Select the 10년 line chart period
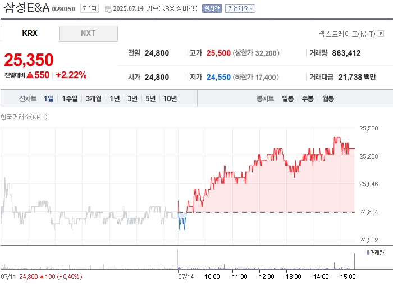This screenshot has height=284, width=393. 170,98
